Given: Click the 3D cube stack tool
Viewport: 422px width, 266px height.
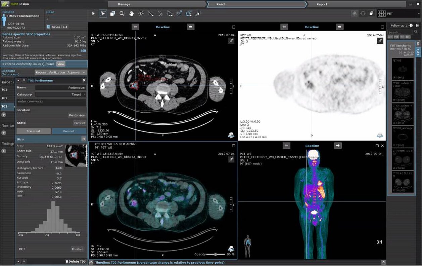Looking at the screenshot, I should pos(112,13).
